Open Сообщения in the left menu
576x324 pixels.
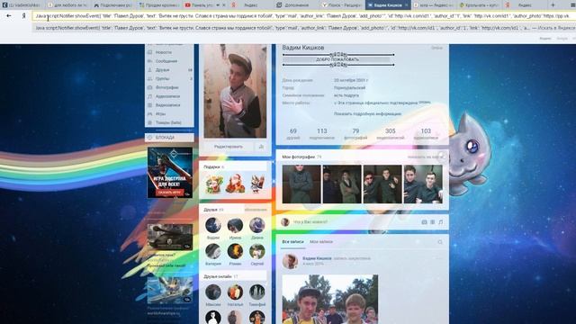pyautogui.click(x=166, y=61)
